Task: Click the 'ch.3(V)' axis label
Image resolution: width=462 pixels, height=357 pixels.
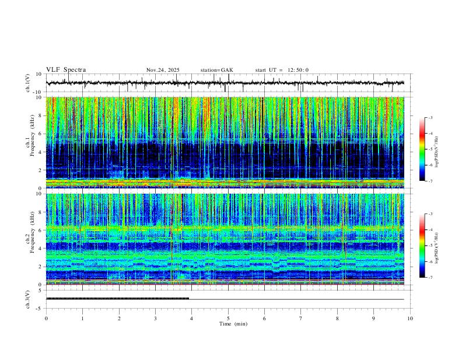Action: (x=28, y=299)
